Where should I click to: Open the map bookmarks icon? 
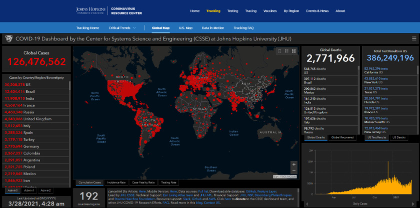click(x=279, y=51)
